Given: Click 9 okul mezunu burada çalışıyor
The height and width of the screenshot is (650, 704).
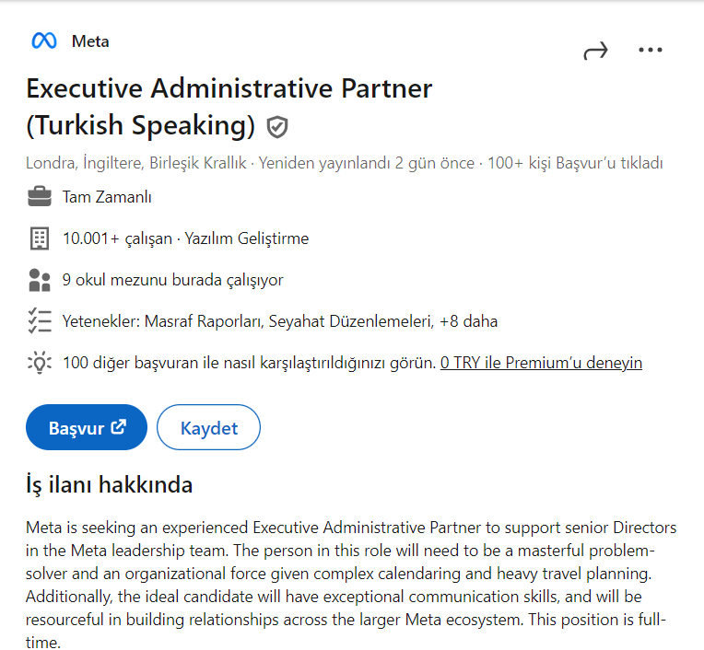Looking at the screenshot, I should tap(173, 280).
